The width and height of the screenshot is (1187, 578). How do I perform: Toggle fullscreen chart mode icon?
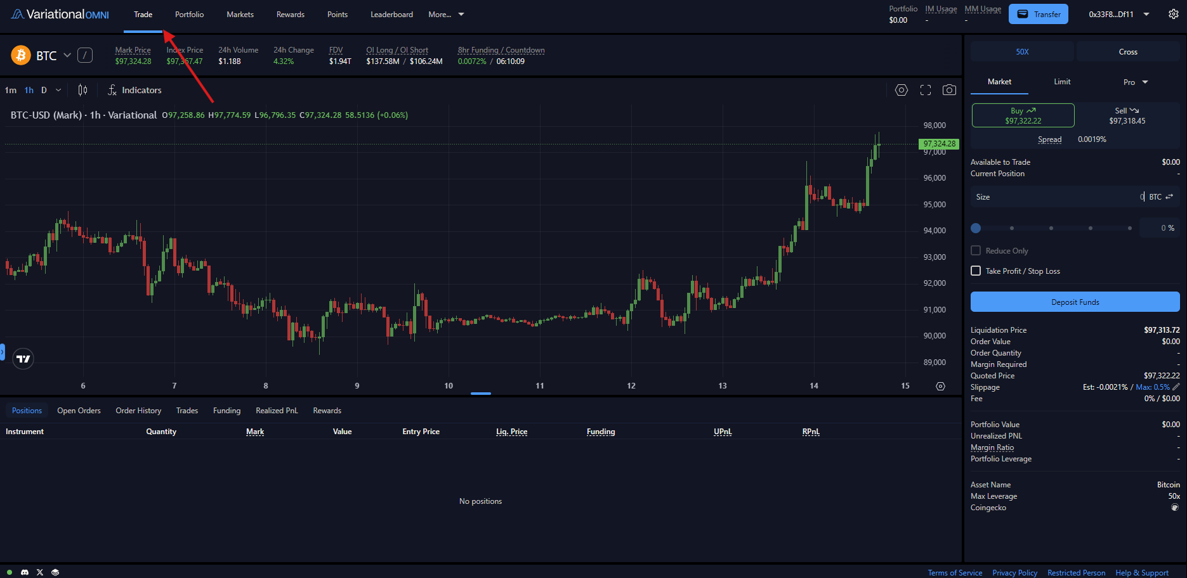pyautogui.click(x=925, y=90)
